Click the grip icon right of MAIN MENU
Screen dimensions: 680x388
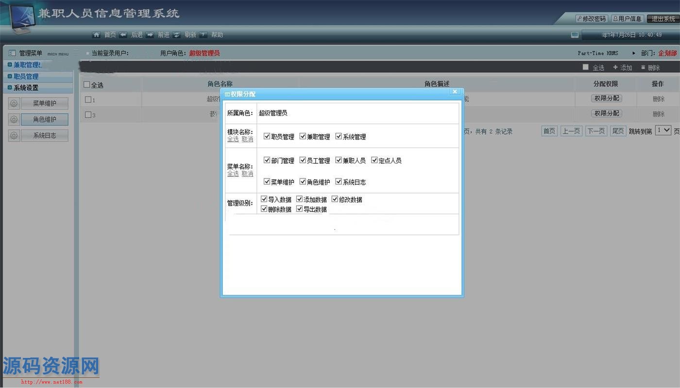pyautogui.click(x=76, y=53)
